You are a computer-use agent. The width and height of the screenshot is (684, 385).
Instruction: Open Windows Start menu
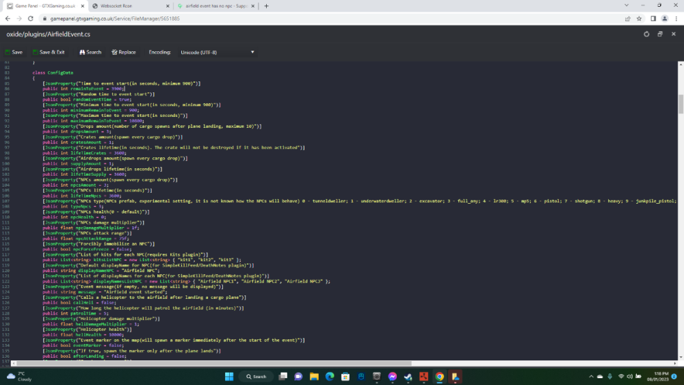tap(229, 376)
